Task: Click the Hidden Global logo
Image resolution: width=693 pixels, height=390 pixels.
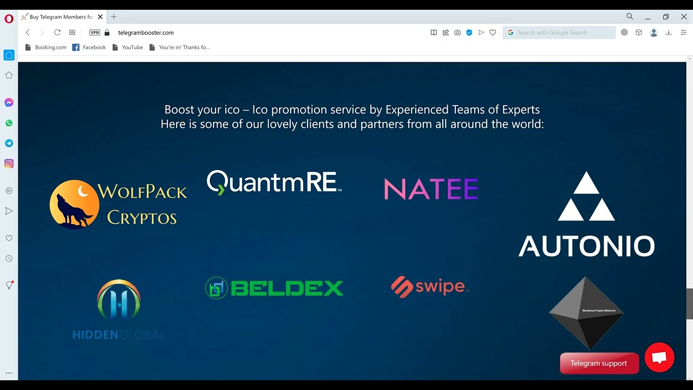Action: pyautogui.click(x=119, y=310)
